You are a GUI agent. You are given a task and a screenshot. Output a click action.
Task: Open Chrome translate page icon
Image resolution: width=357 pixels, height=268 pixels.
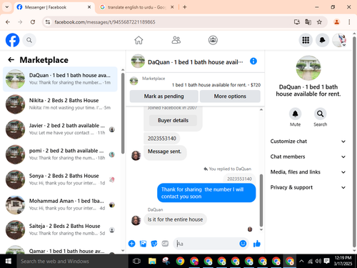pos(308,22)
